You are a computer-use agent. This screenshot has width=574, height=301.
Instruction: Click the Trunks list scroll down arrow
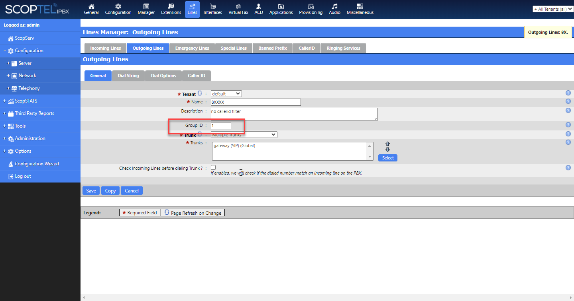click(x=370, y=157)
